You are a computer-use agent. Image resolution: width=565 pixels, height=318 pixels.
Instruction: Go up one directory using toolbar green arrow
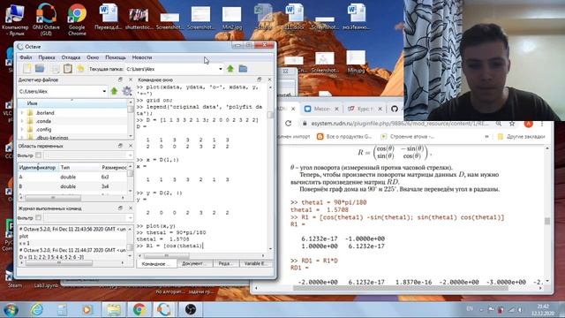(x=230, y=69)
